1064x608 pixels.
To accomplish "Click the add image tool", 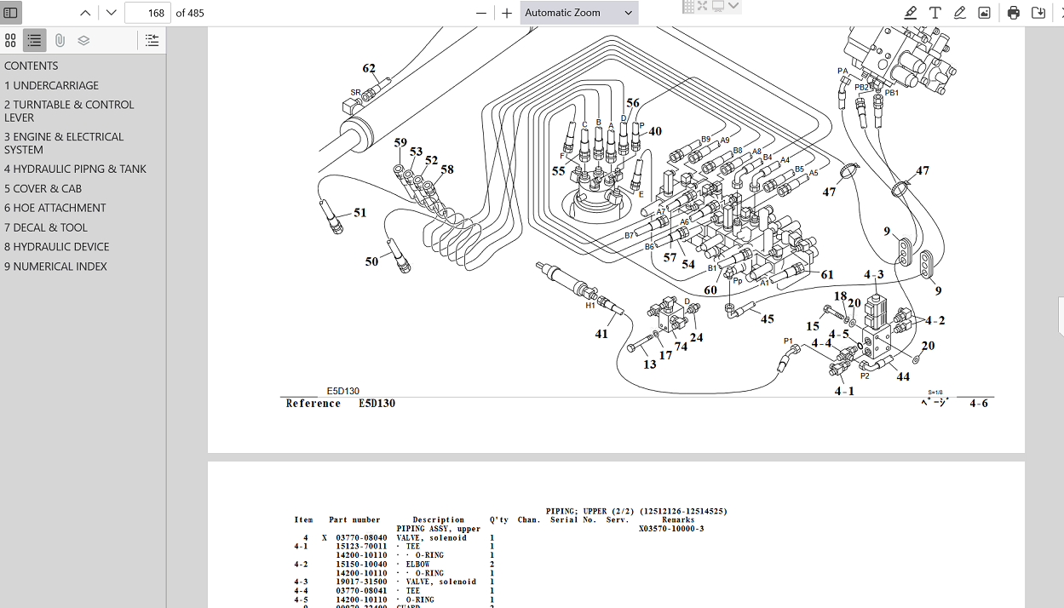I will click(984, 13).
